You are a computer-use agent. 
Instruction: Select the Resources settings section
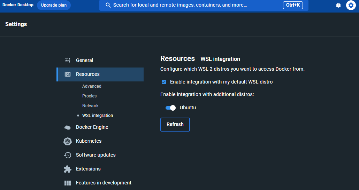click(x=100, y=74)
